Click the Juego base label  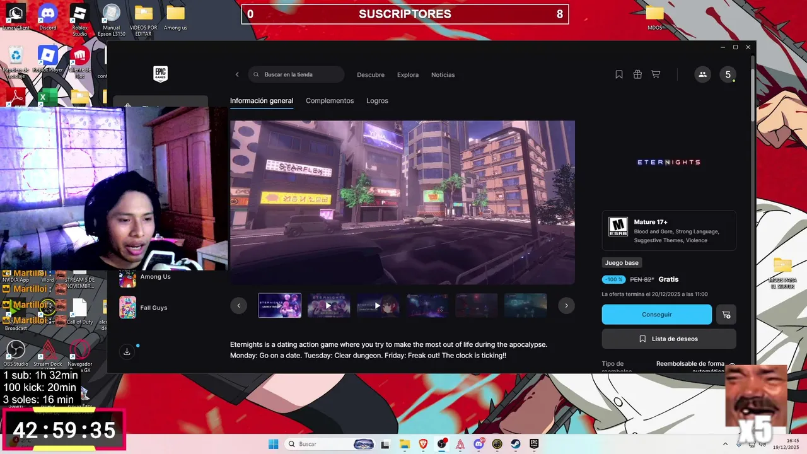tap(622, 263)
